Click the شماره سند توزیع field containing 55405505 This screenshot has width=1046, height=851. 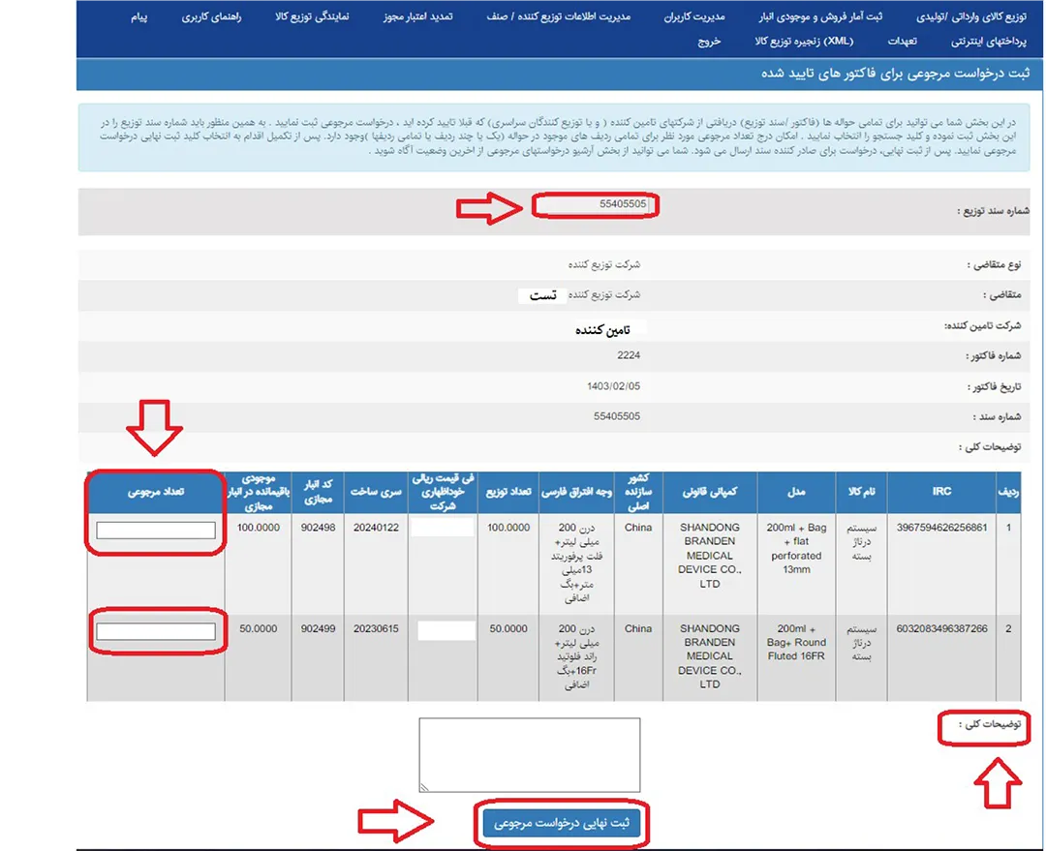pos(596,205)
